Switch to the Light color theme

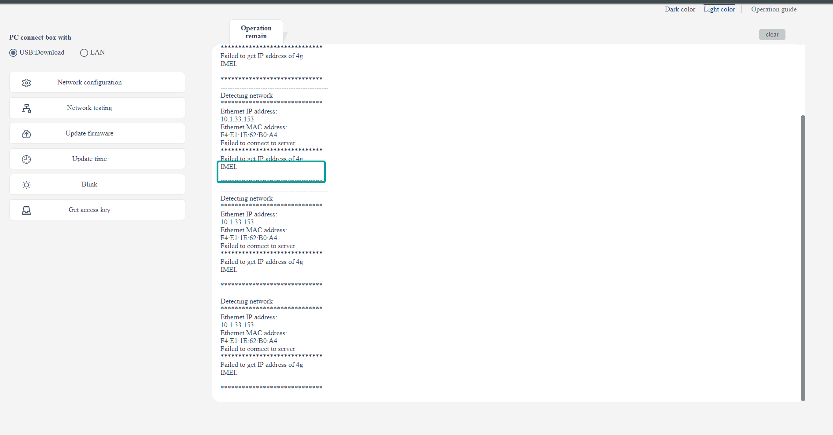[719, 9]
